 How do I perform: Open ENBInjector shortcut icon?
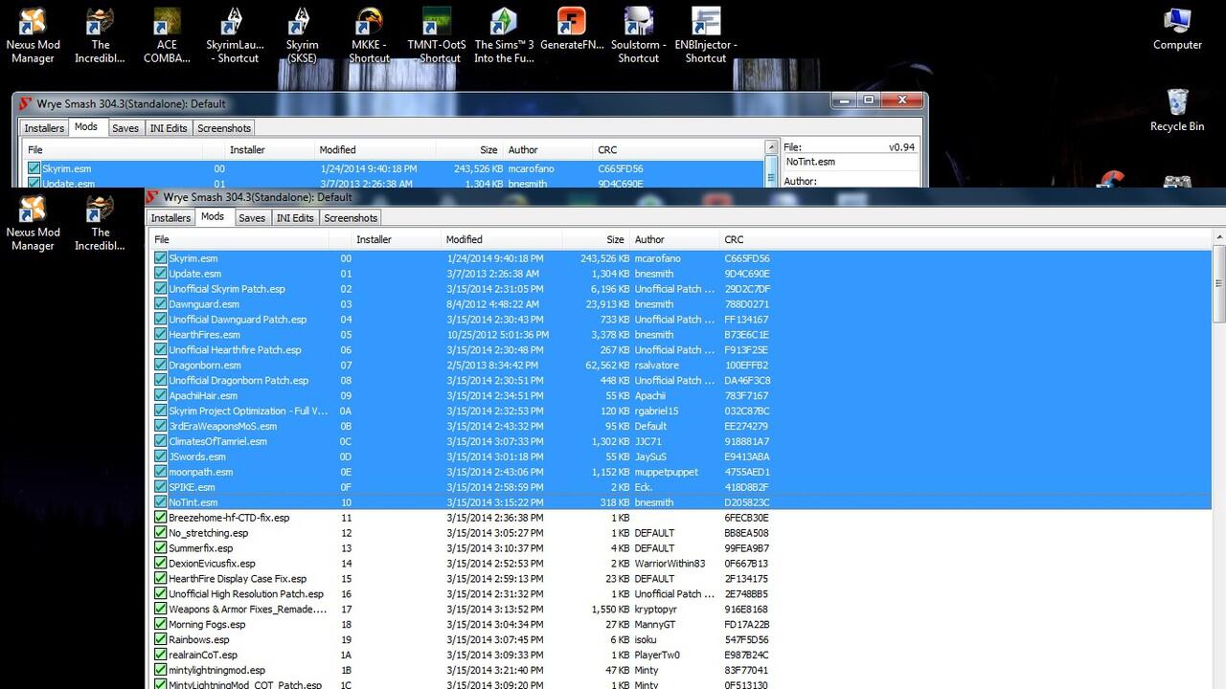coord(706,34)
